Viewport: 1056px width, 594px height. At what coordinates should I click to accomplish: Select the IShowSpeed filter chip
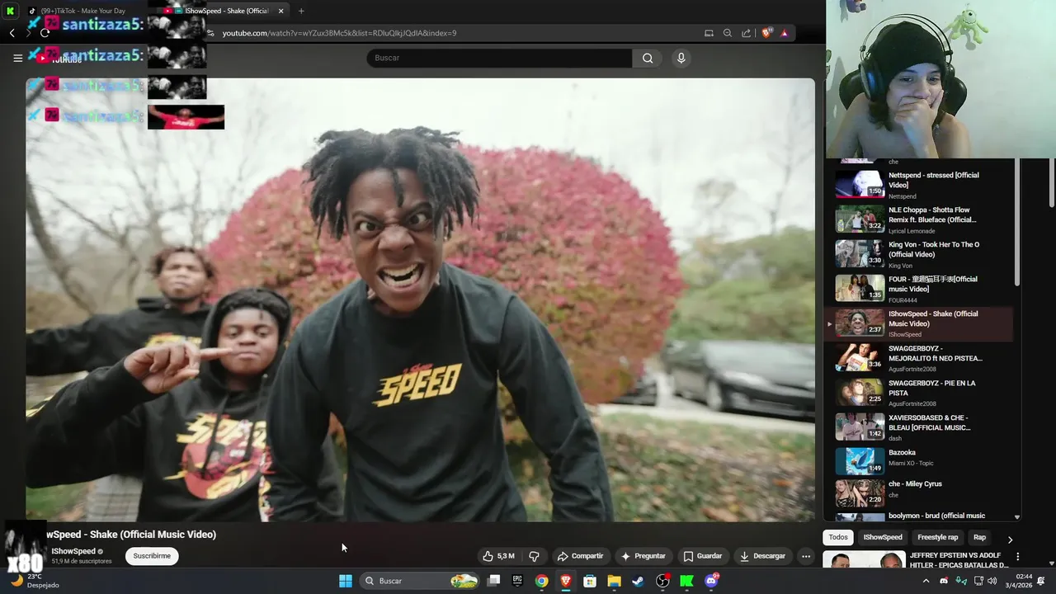pos(883,537)
